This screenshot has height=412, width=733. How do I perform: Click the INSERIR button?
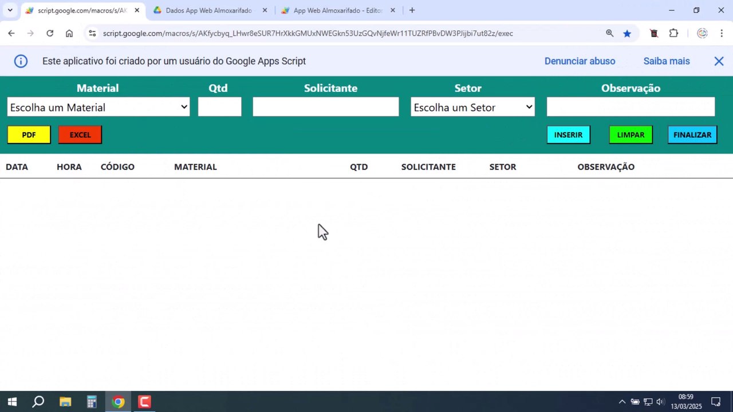pos(569,135)
